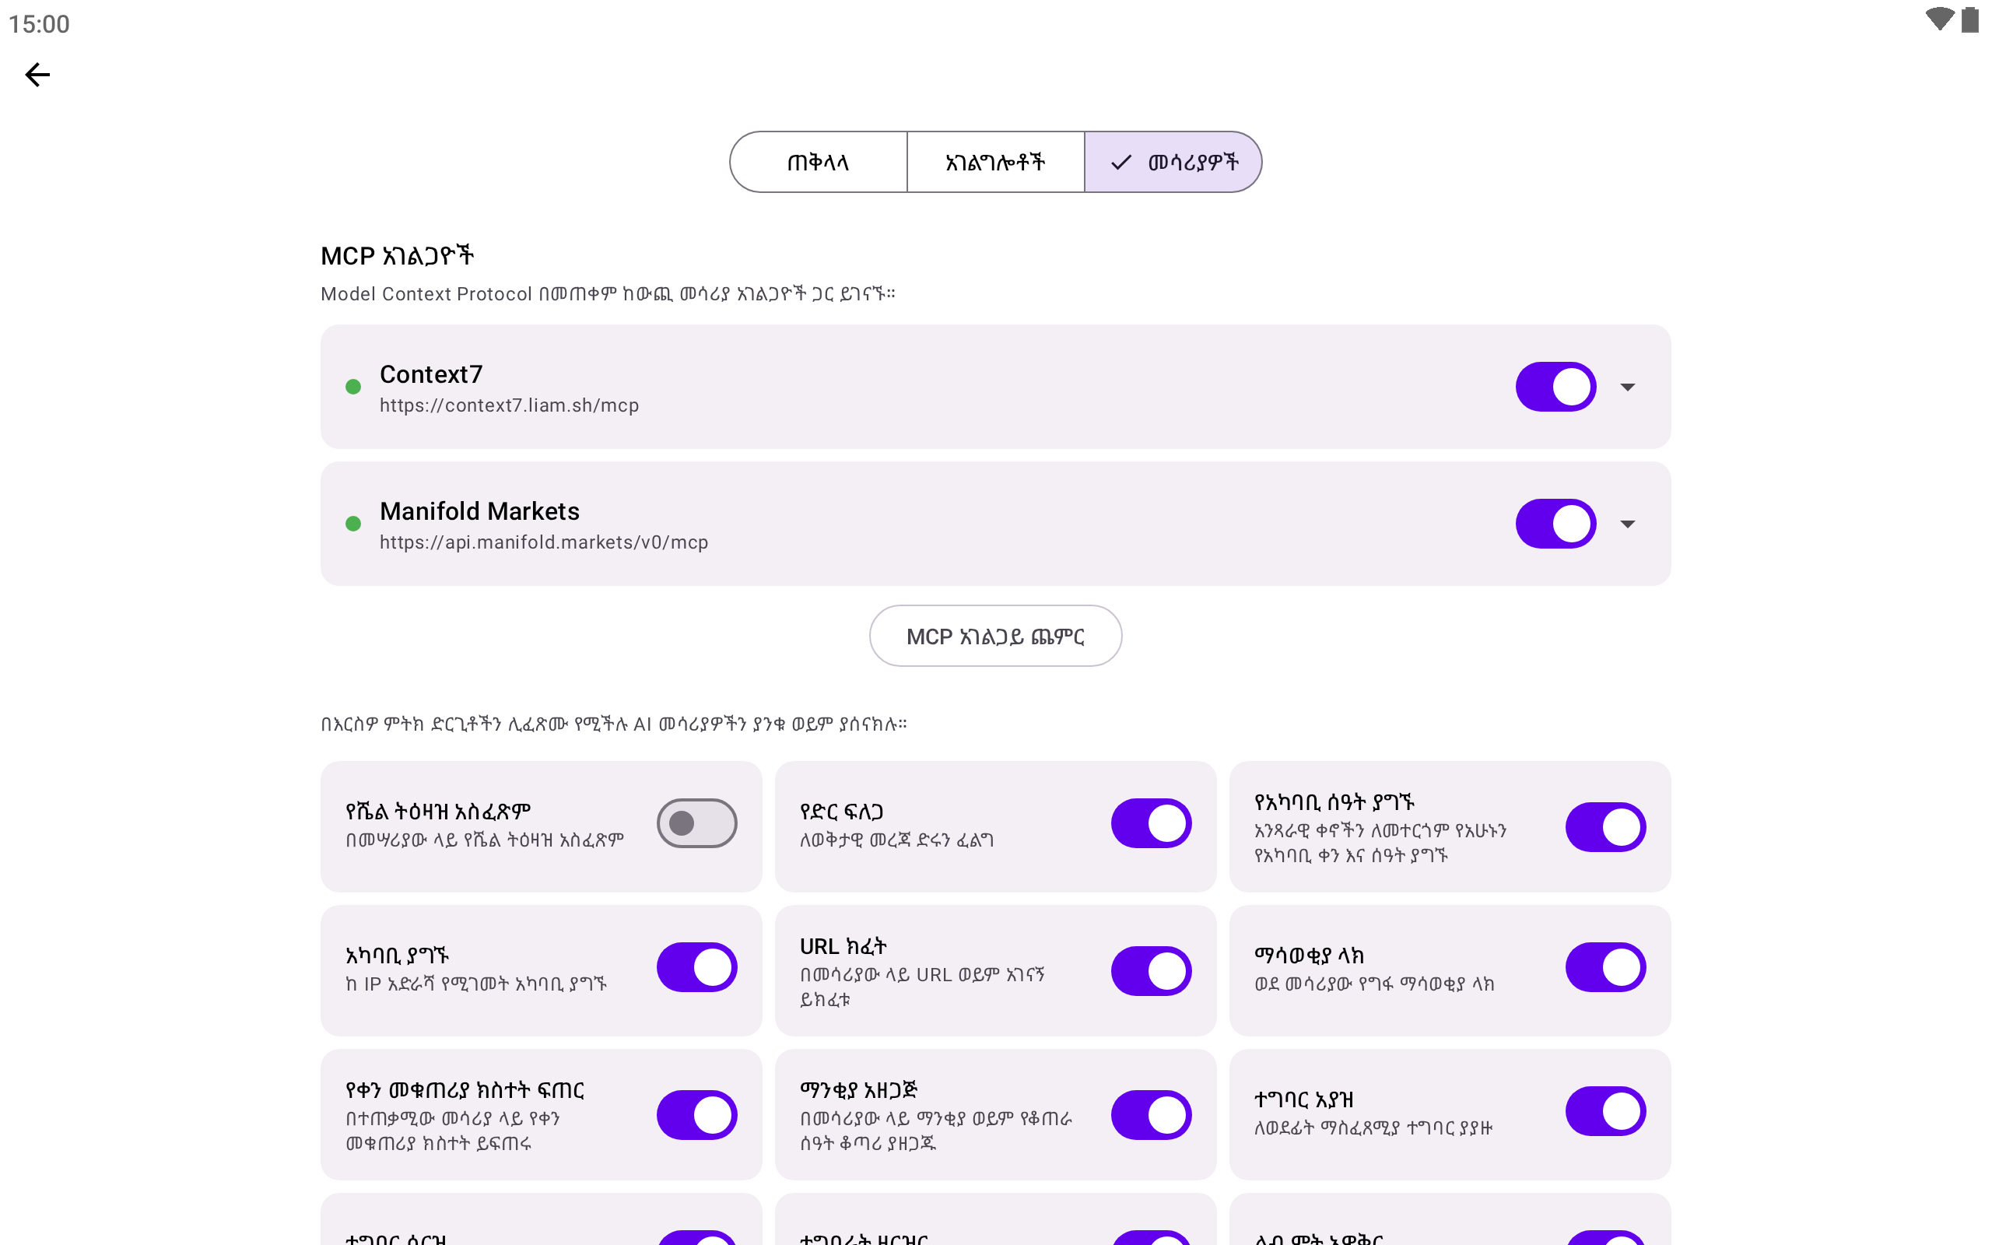Disable the Manifold Markets server toggle

pos(1555,524)
